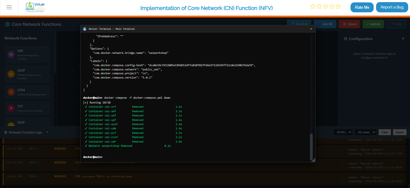Export the network function logs
Image resolution: width=410 pixels, height=188 pixels.
399,132
